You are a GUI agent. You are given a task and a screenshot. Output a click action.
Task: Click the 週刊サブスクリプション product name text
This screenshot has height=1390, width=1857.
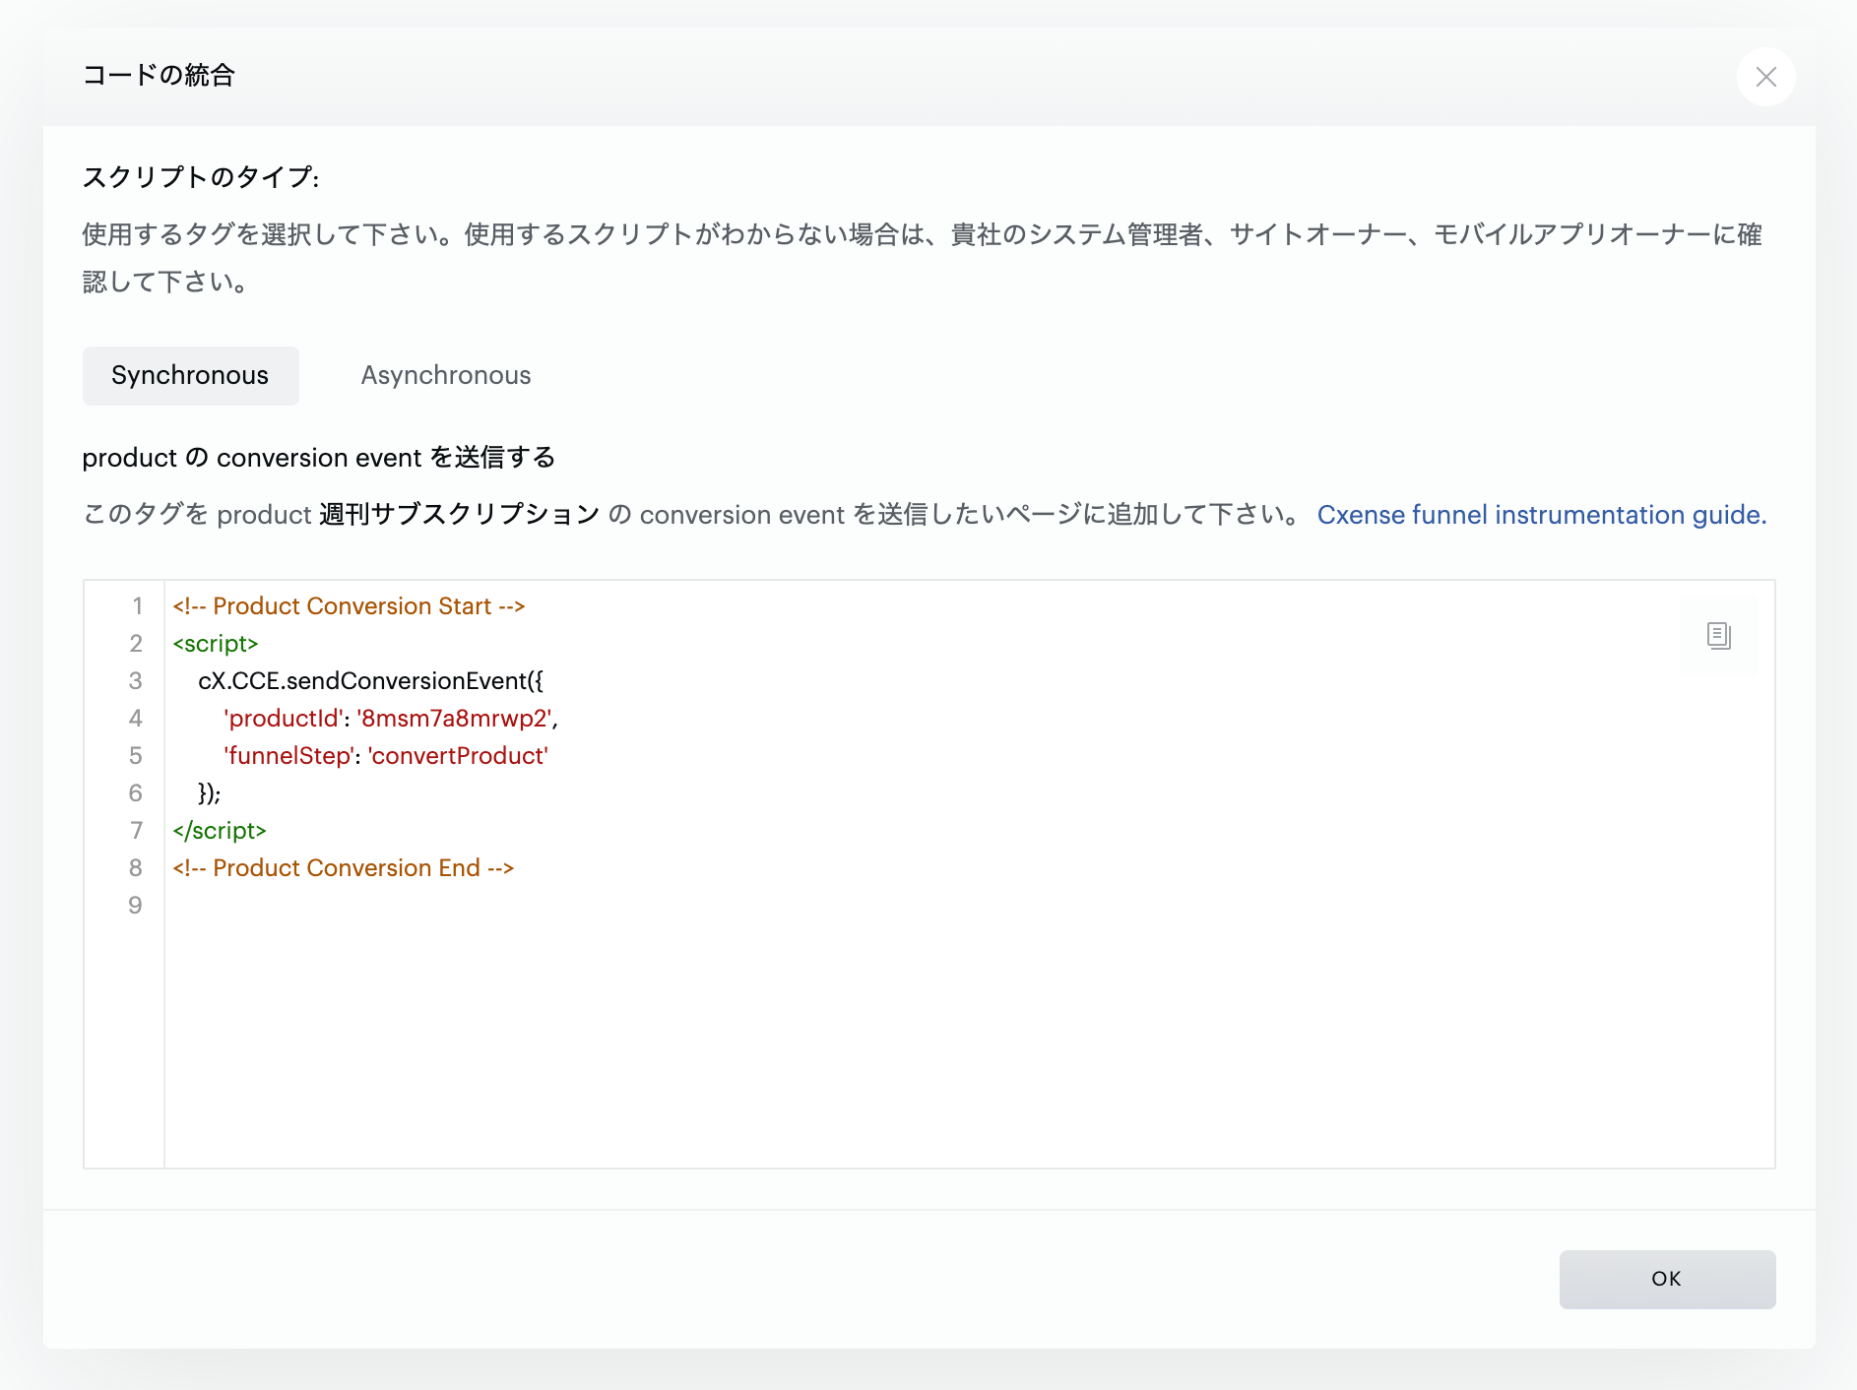point(460,515)
